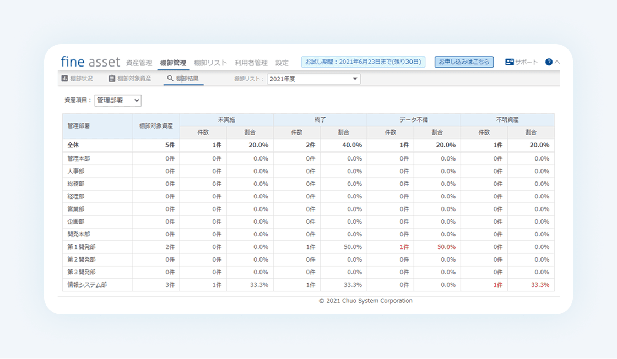The height and width of the screenshot is (359, 617).
Task: Click the データ不備 column group header
Action: click(x=414, y=120)
